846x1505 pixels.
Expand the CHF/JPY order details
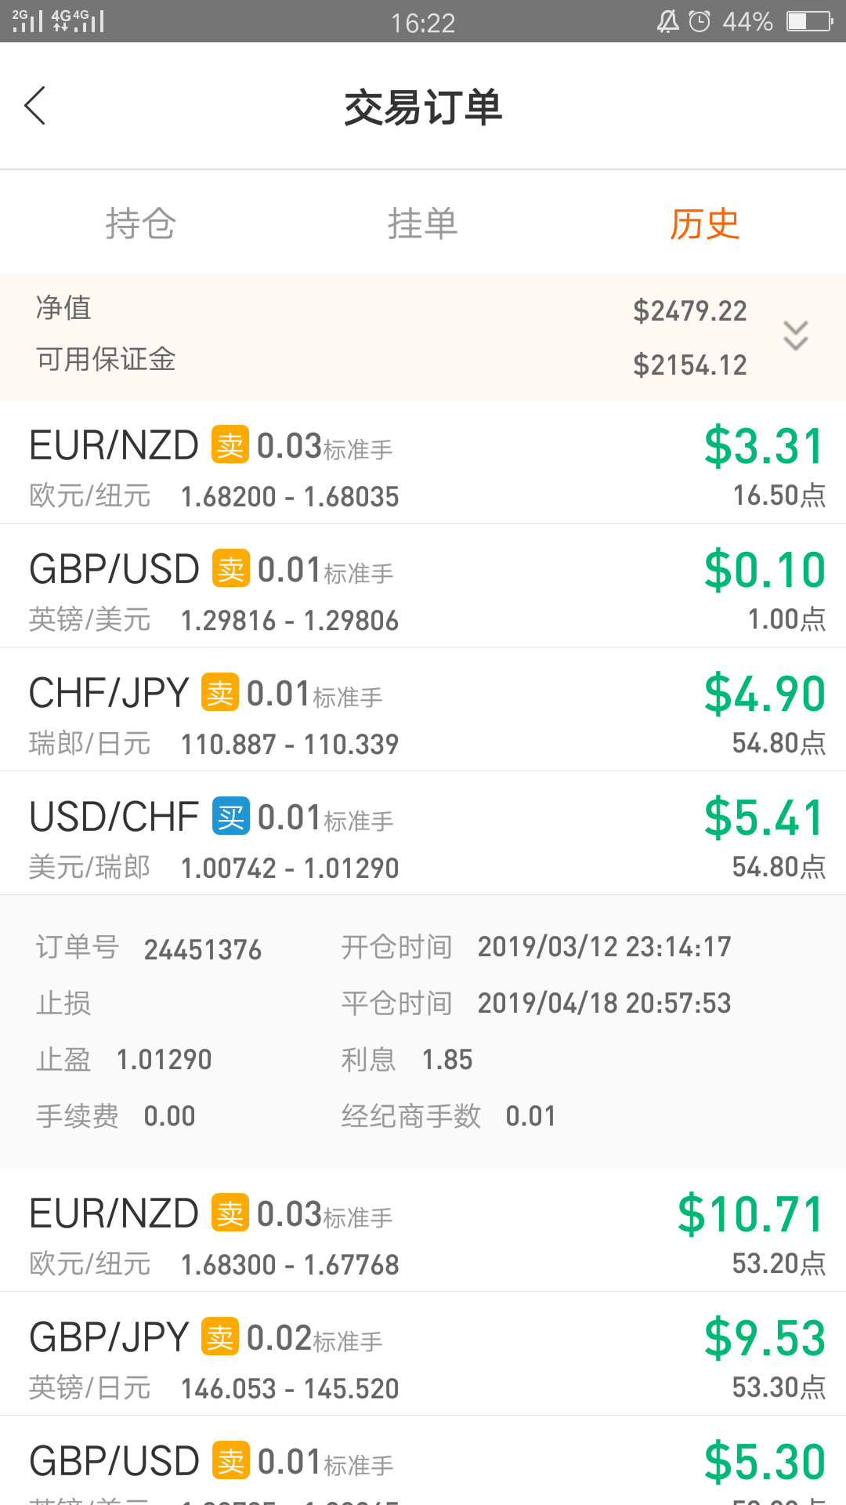tap(423, 709)
